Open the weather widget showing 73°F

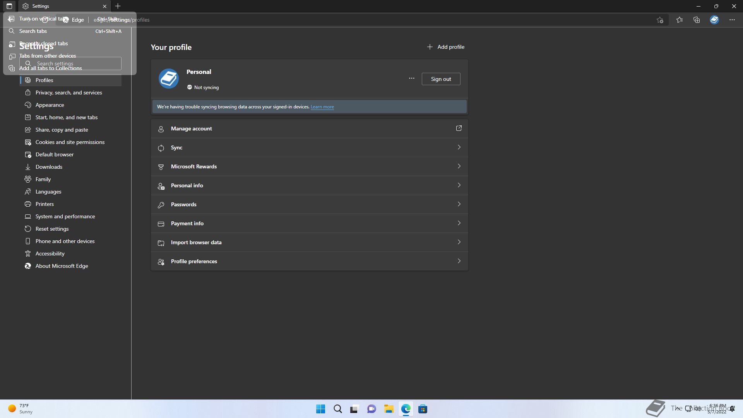pyautogui.click(x=21, y=409)
